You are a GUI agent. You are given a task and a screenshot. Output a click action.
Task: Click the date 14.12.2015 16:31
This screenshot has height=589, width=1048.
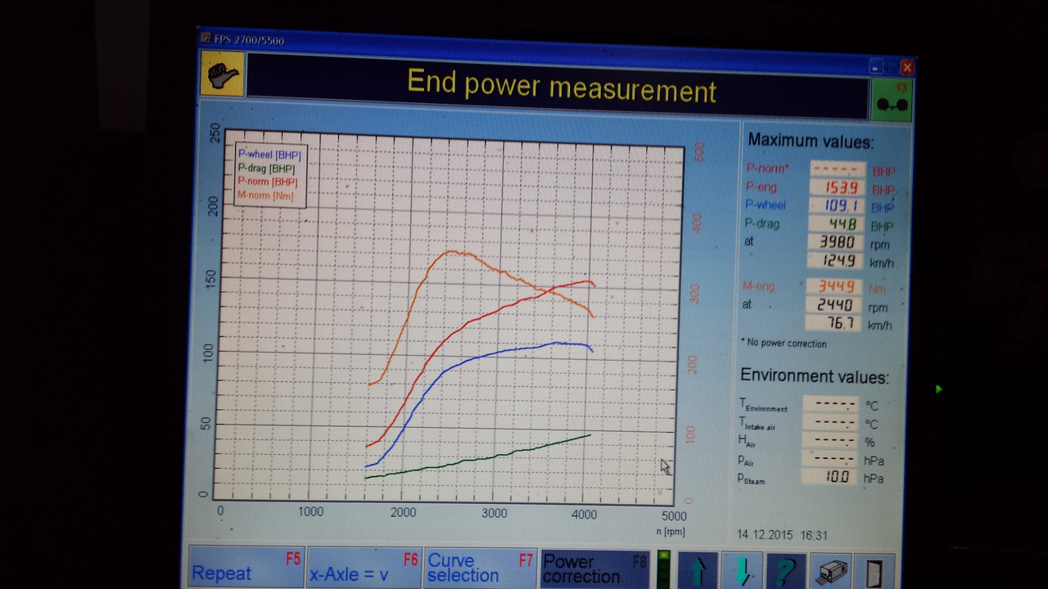click(x=782, y=536)
